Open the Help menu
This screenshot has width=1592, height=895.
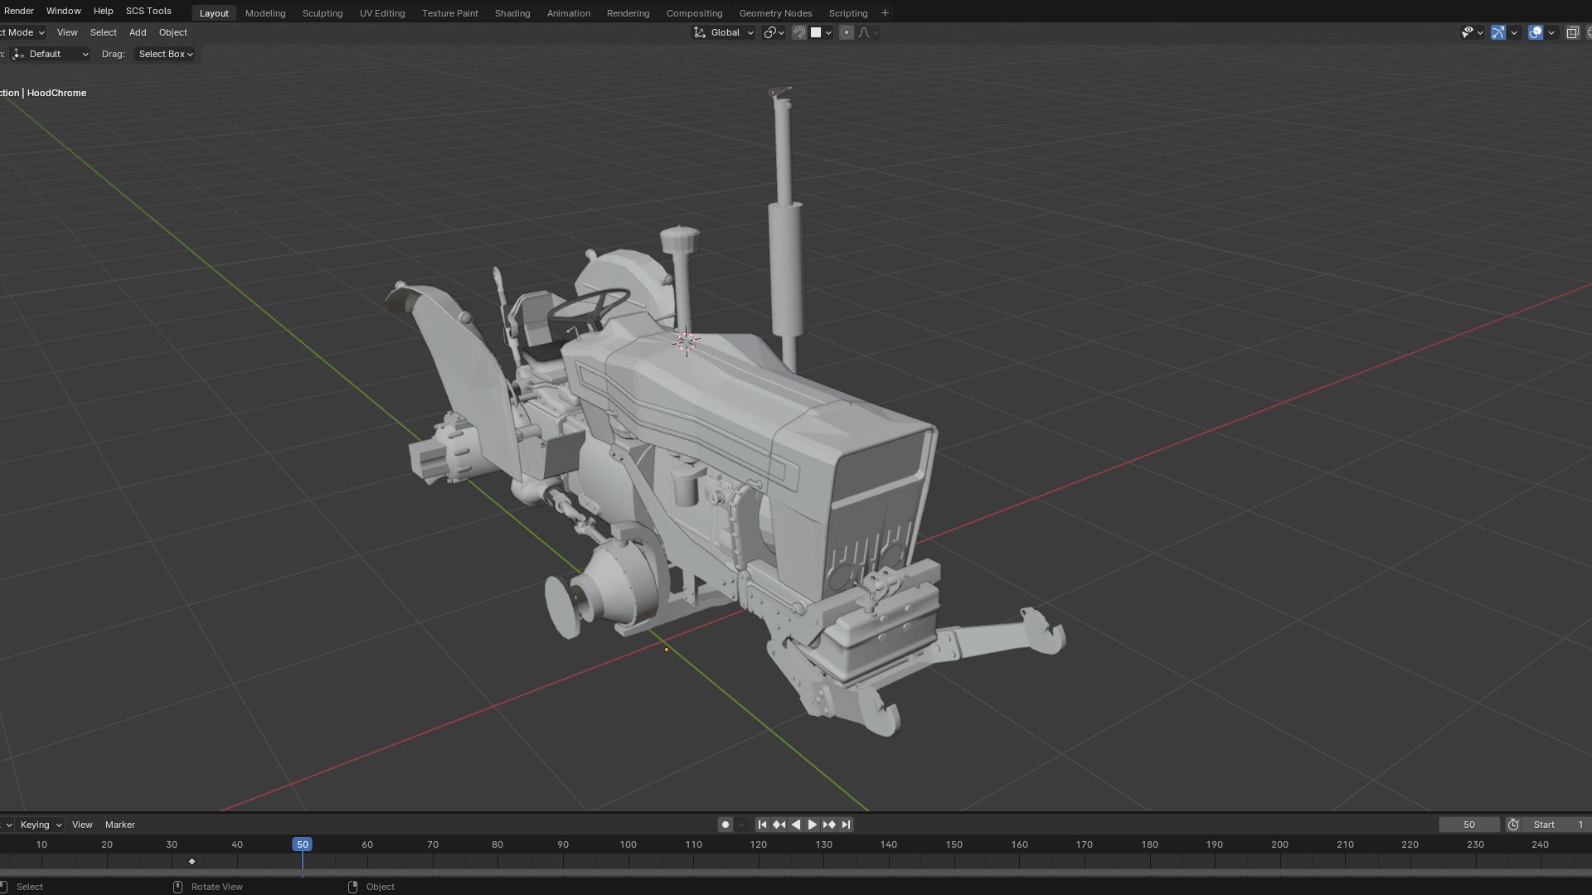click(103, 11)
